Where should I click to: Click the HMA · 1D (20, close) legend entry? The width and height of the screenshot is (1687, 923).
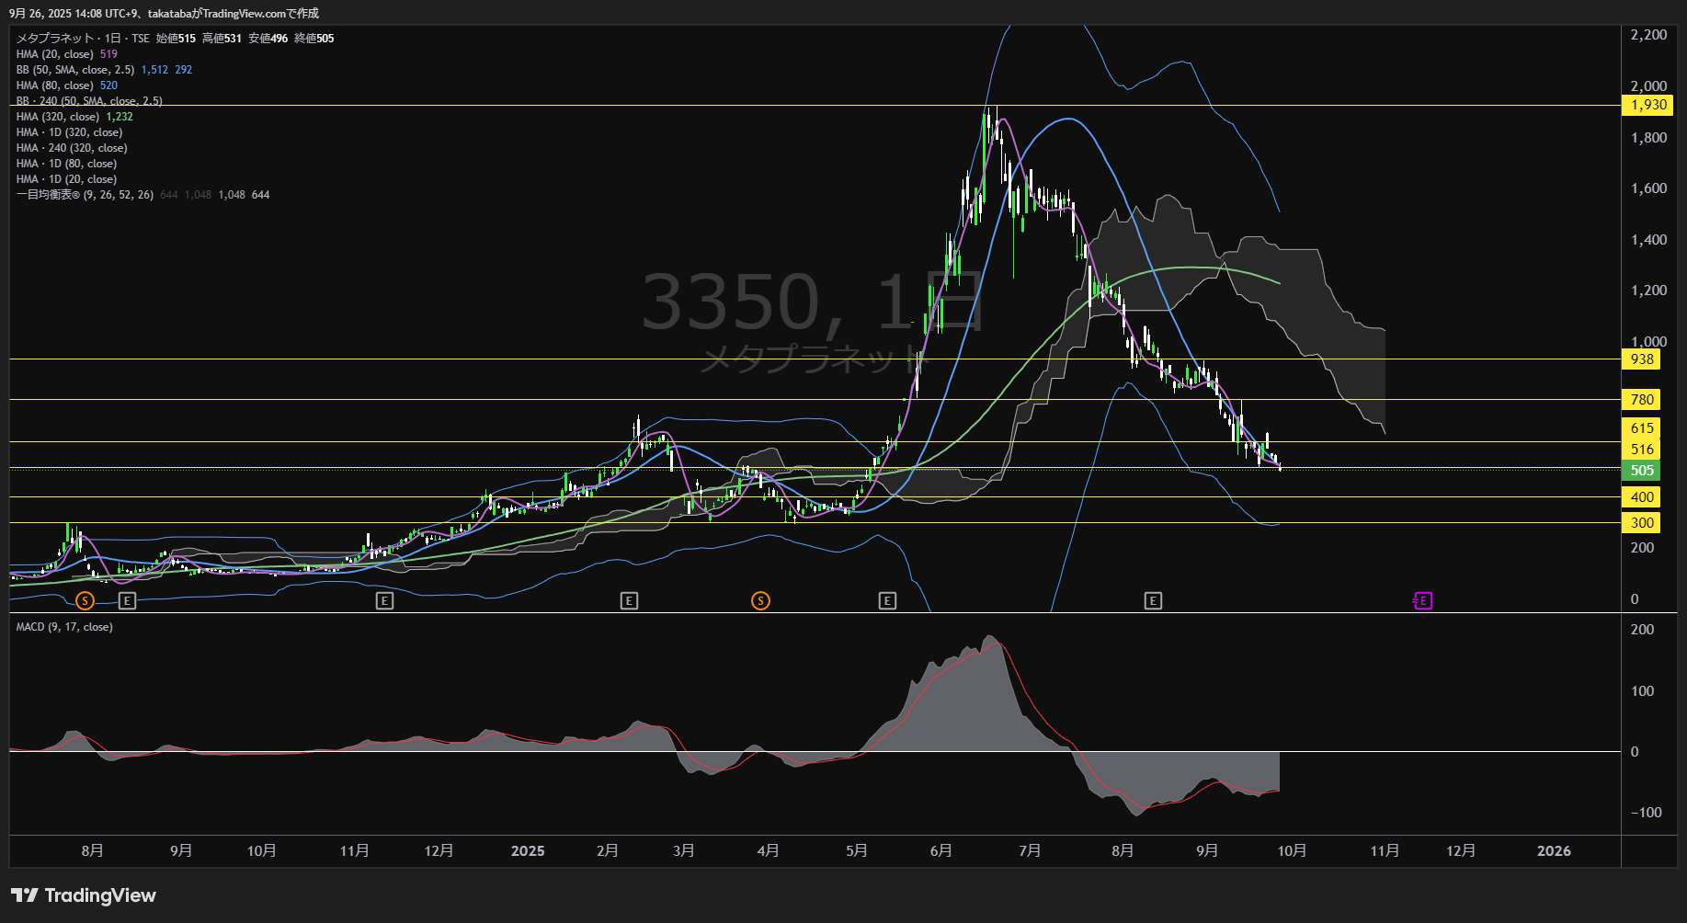click(66, 179)
